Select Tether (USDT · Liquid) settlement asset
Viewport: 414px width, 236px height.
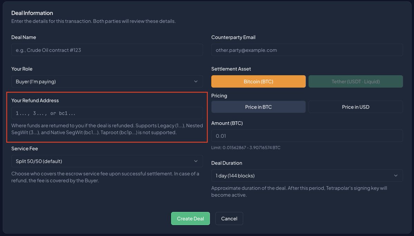click(x=356, y=82)
